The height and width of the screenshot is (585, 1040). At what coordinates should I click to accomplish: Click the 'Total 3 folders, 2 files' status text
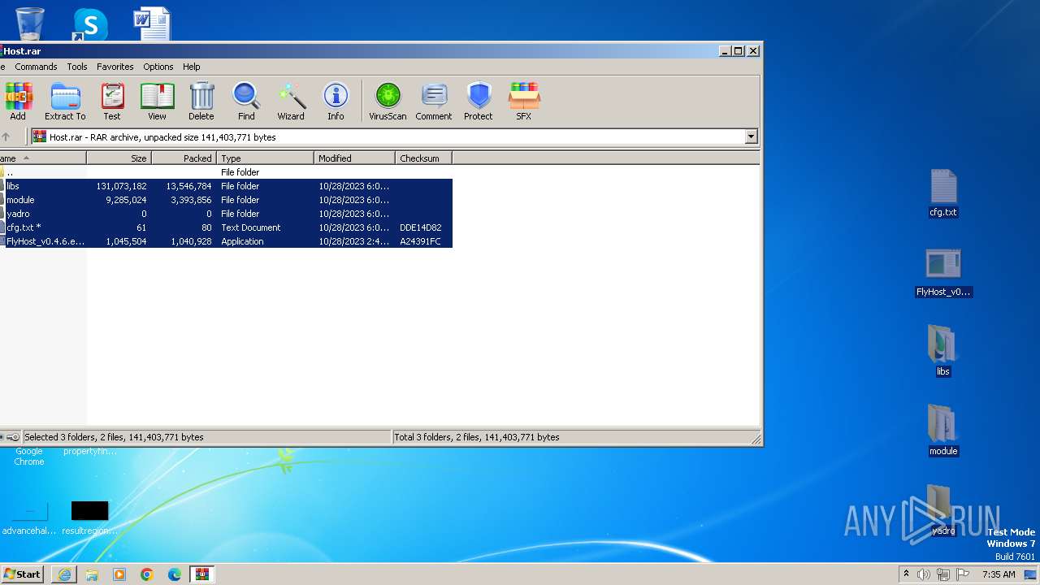click(477, 437)
